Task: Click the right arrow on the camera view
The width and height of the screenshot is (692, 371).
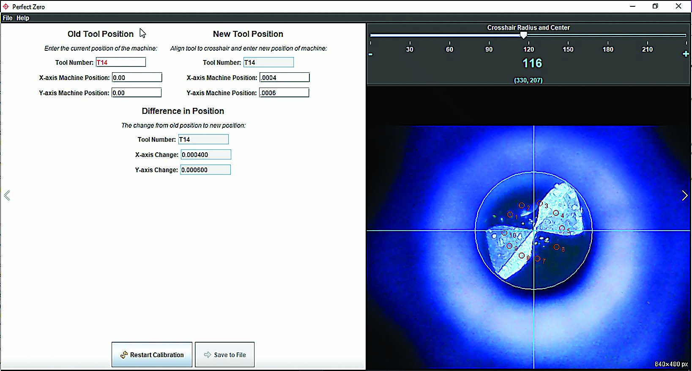Action: [685, 195]
